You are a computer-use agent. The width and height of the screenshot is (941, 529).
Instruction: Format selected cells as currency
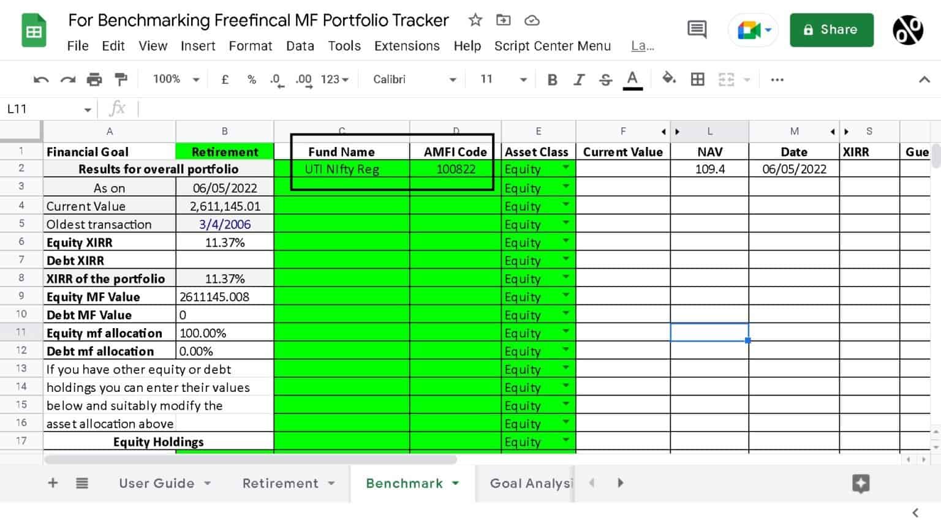224,79
